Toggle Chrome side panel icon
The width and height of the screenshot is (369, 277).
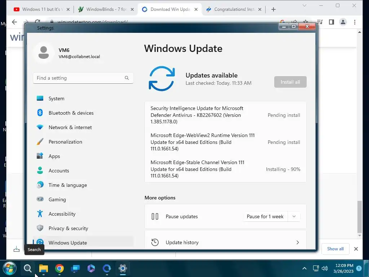coord(332,22)
